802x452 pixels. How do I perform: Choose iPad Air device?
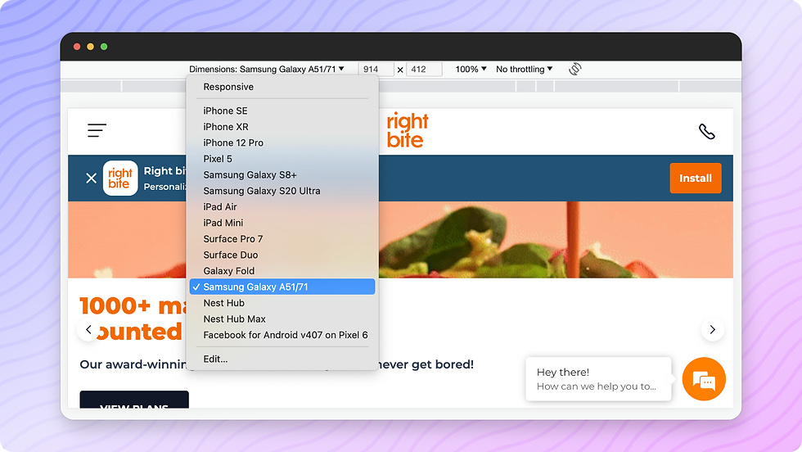coord(282,207)
